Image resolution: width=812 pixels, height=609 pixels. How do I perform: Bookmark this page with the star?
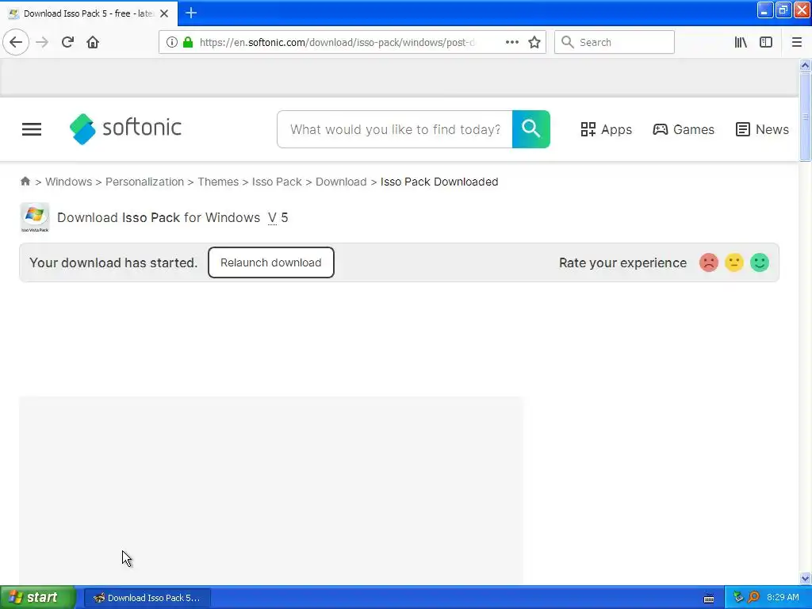click(x=534, y=43)
